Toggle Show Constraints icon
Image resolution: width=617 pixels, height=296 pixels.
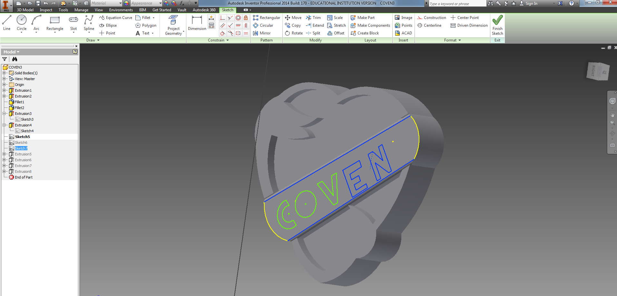211,25
